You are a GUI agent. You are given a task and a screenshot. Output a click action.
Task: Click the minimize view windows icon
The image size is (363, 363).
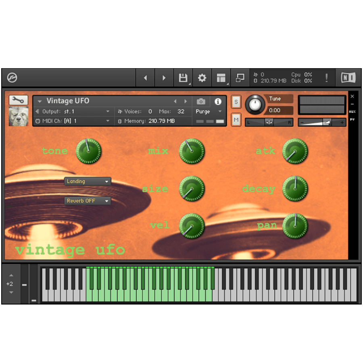[240, 78]
